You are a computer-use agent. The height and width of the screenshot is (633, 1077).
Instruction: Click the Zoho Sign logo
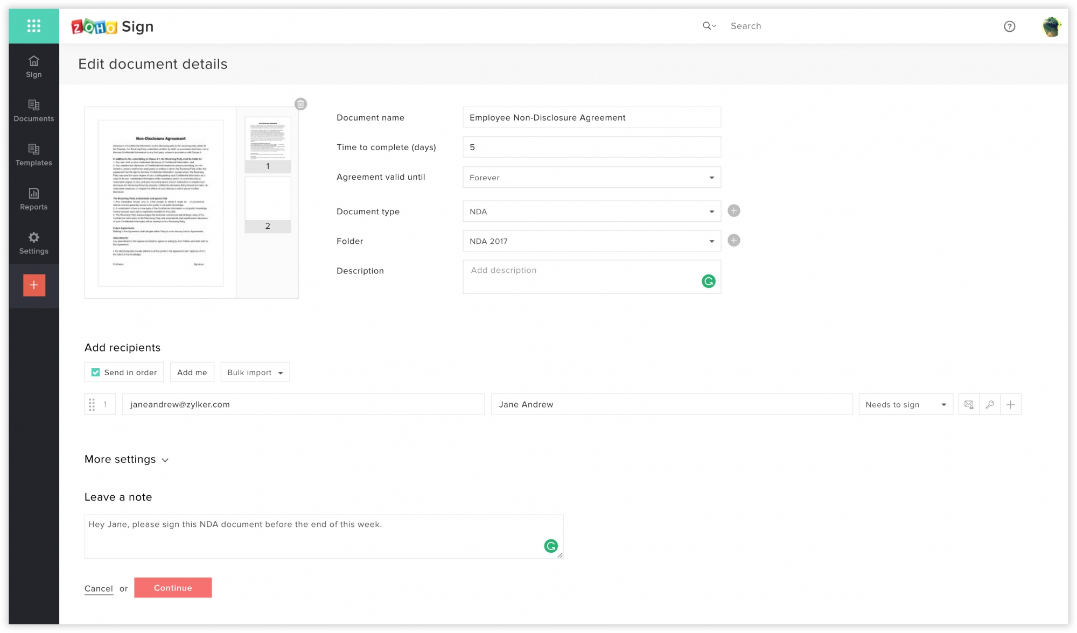point(113,26)
